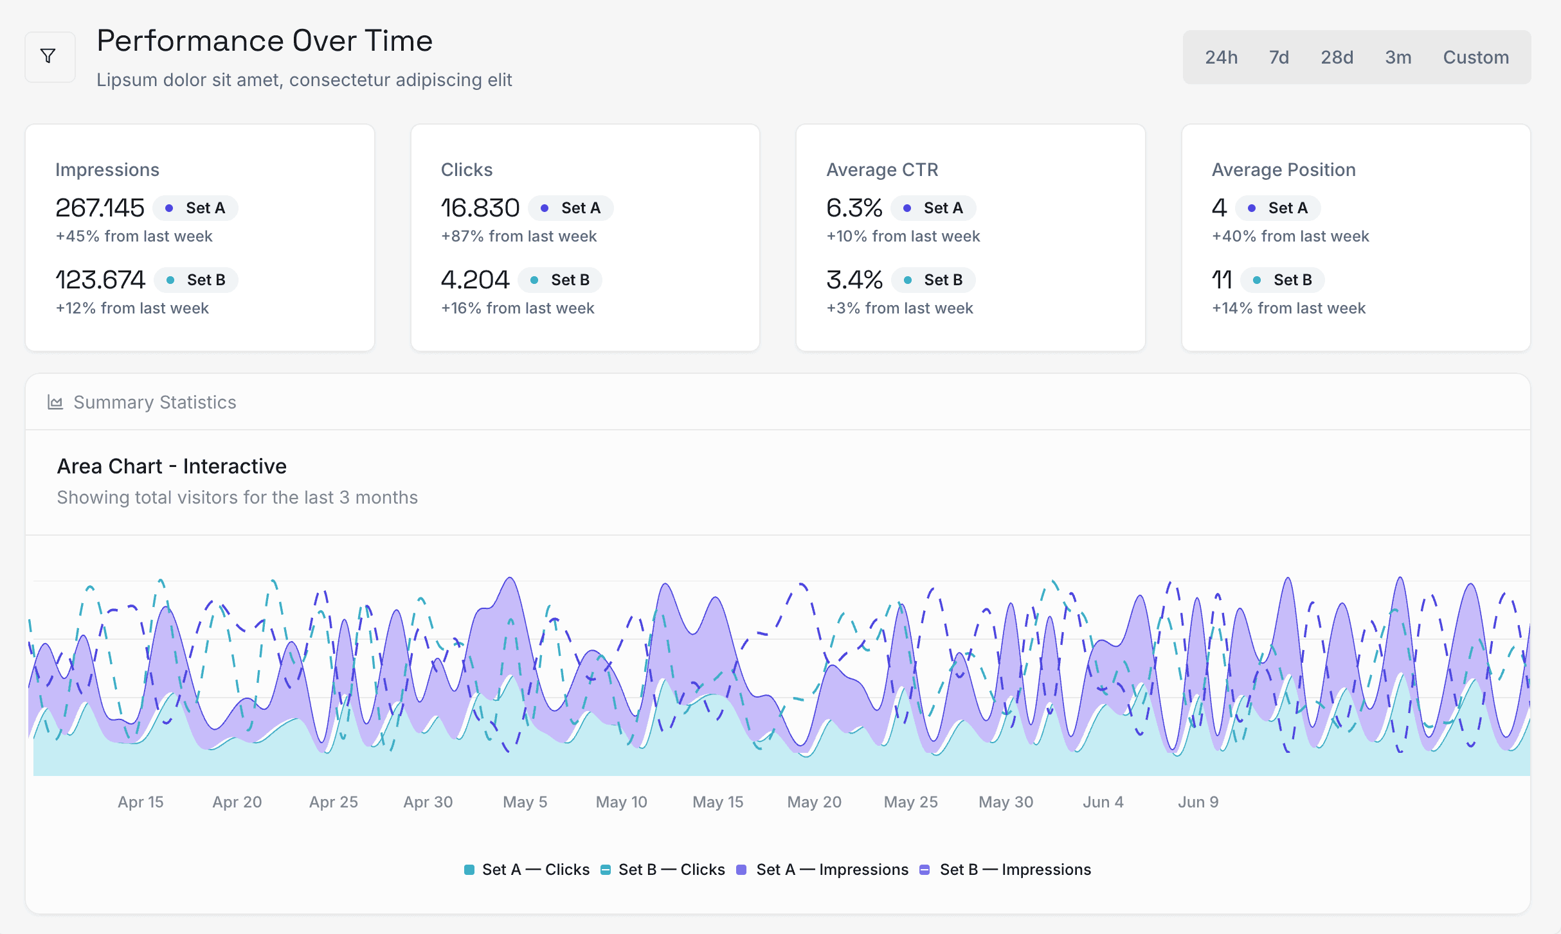1561x934 pixels.
Task: Switch to the 7d time range
Action: [x=1279, y=57]
